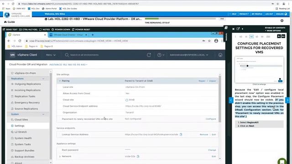Open System Tasks
The height and width of the screenshot is (164, 292).
click(23, 144)
